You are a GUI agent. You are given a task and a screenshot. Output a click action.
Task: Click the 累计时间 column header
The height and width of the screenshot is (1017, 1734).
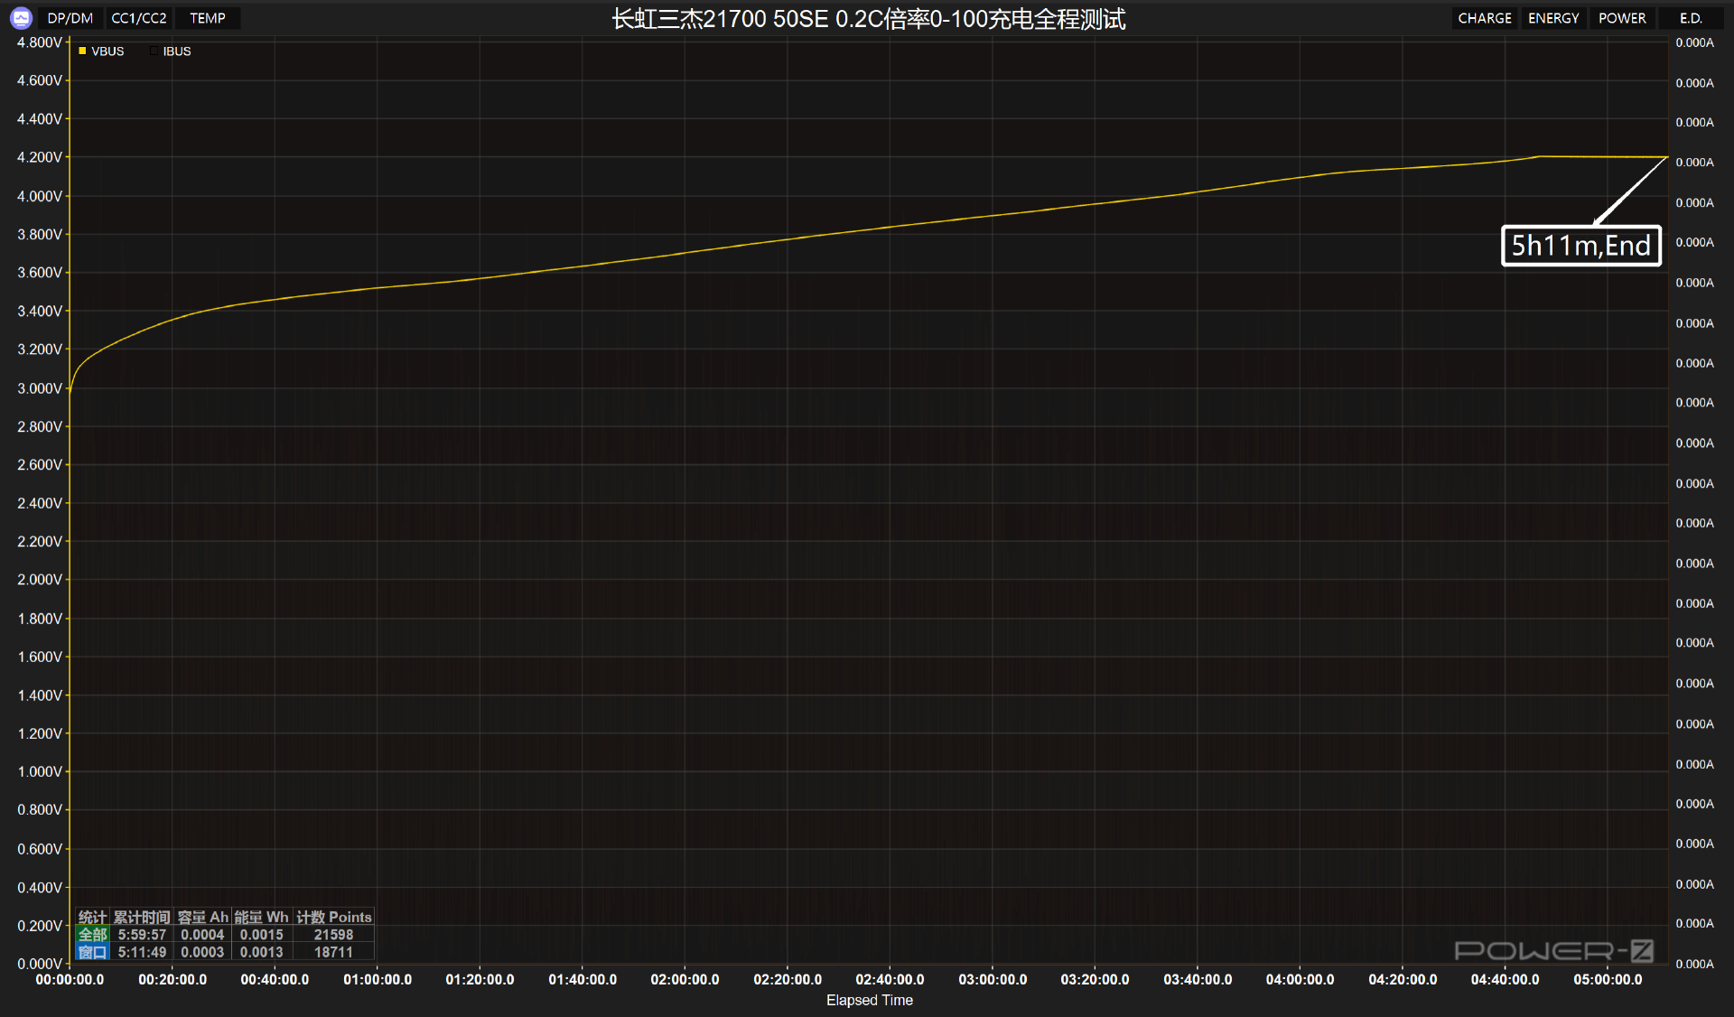coord(142,917)
